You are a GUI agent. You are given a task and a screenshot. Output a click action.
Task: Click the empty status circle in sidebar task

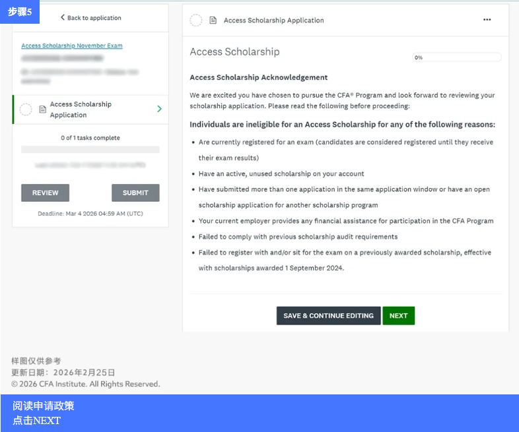point(26,109)
